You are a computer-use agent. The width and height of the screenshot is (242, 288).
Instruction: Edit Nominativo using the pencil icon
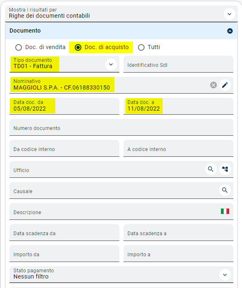click(x=225, y=85)
